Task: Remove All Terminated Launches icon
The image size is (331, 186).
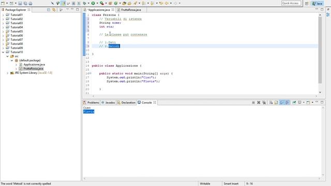Action: [x=264, y=102]
